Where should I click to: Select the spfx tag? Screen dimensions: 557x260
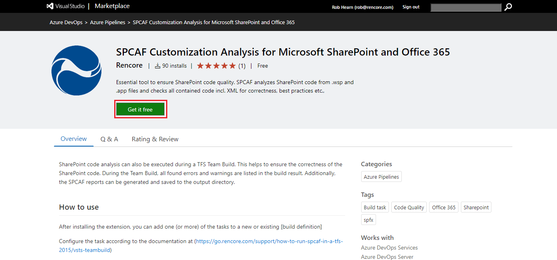tap(368, 220)
